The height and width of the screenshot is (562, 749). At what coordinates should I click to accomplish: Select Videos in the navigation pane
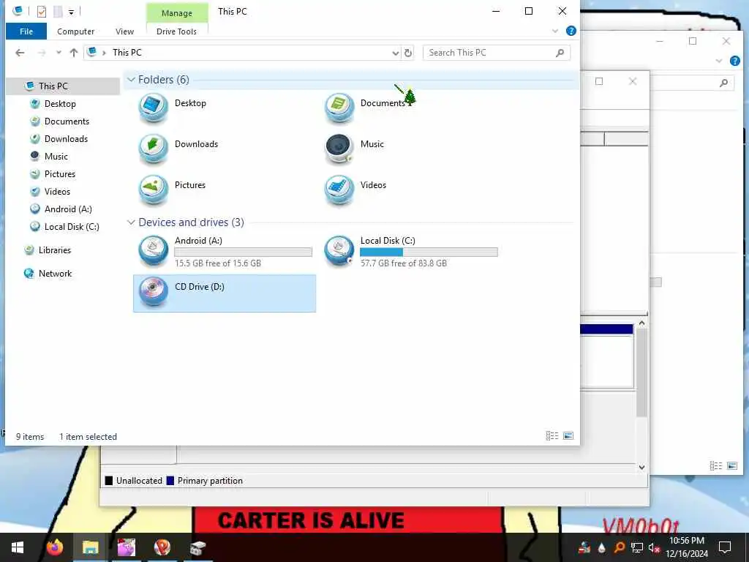click(57, 192)
